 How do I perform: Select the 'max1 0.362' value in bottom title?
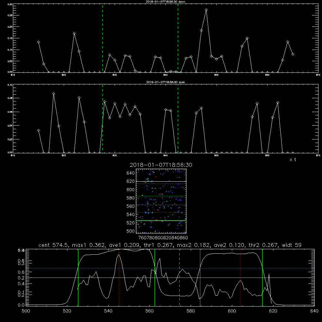click(x=89, y=245)
